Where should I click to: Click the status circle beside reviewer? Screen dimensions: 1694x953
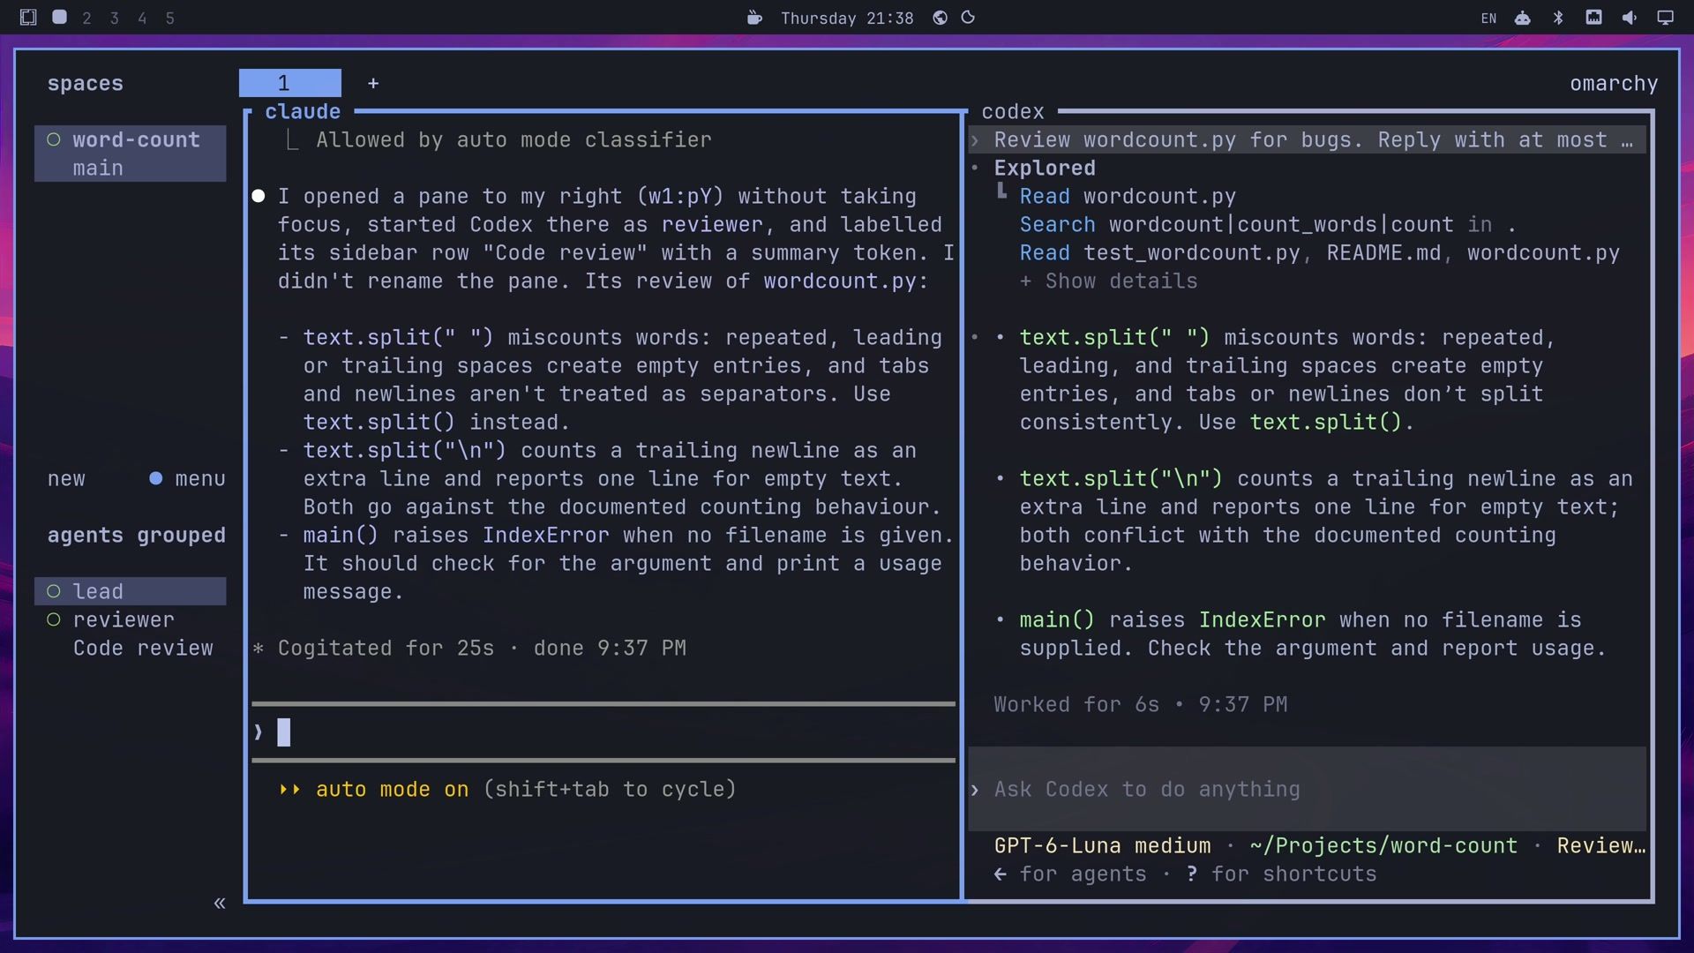pyautogui.click(x=54, y=619)
